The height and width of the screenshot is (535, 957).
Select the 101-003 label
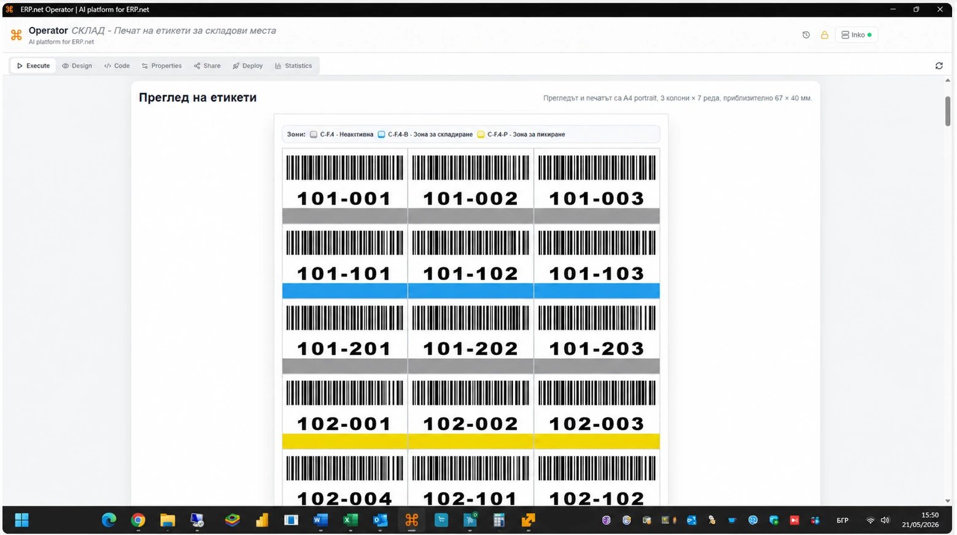point(597,186)
